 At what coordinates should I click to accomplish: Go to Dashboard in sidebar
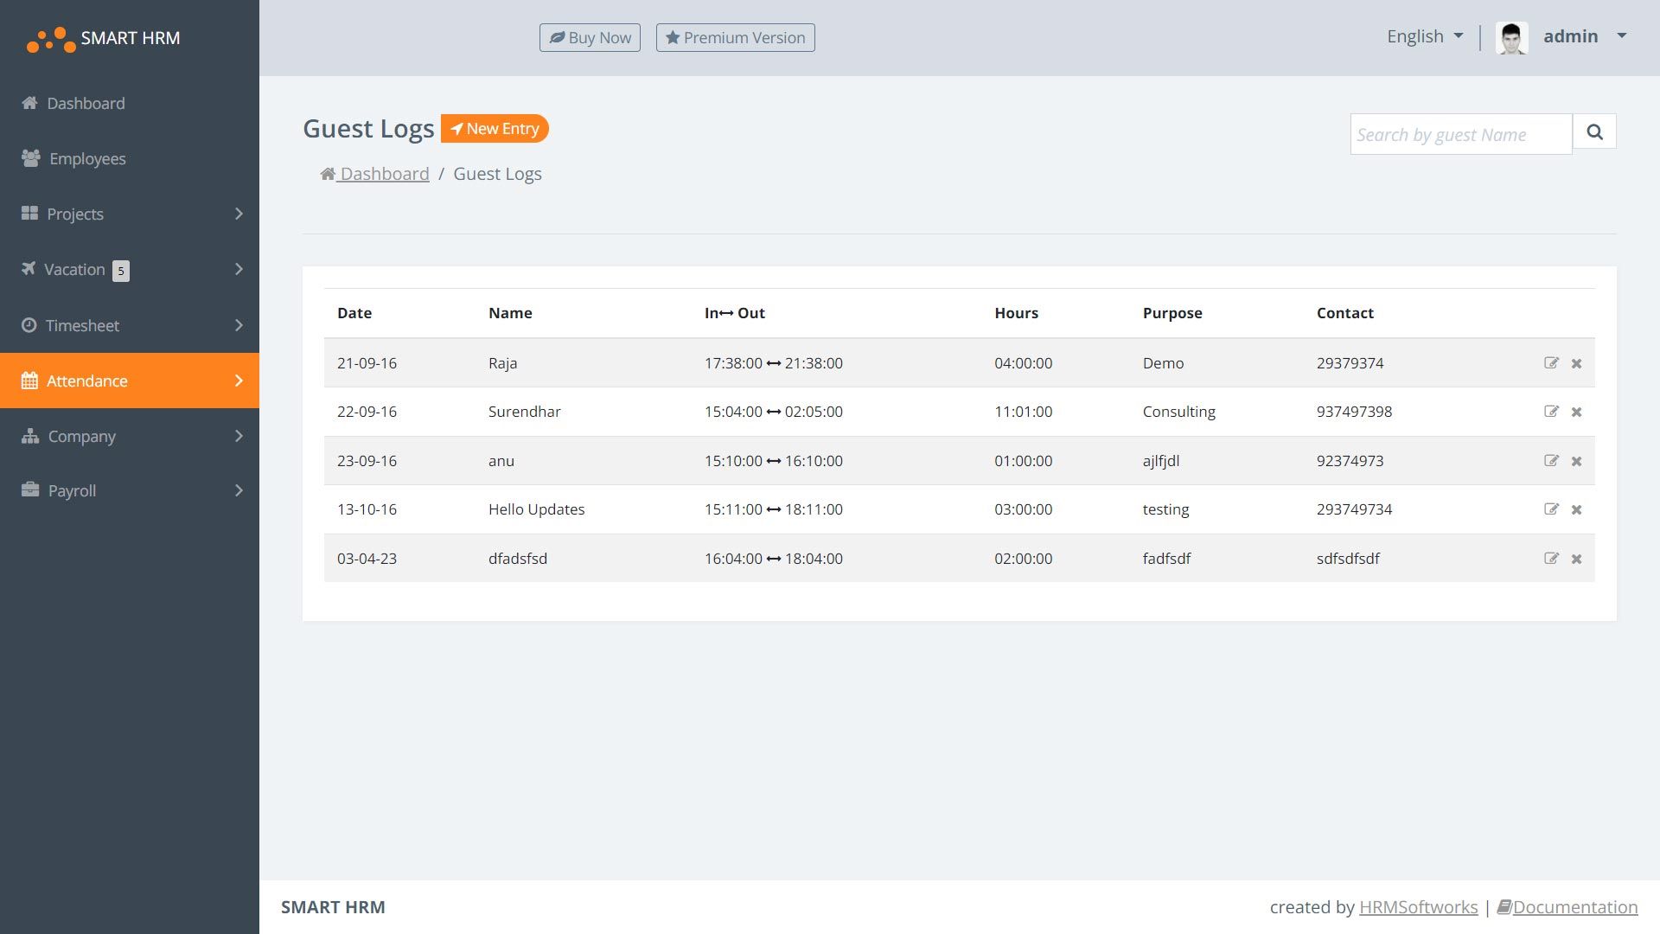pyautogui.click(x=85, y=104)
